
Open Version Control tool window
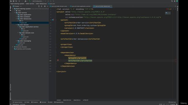point(18,102)
